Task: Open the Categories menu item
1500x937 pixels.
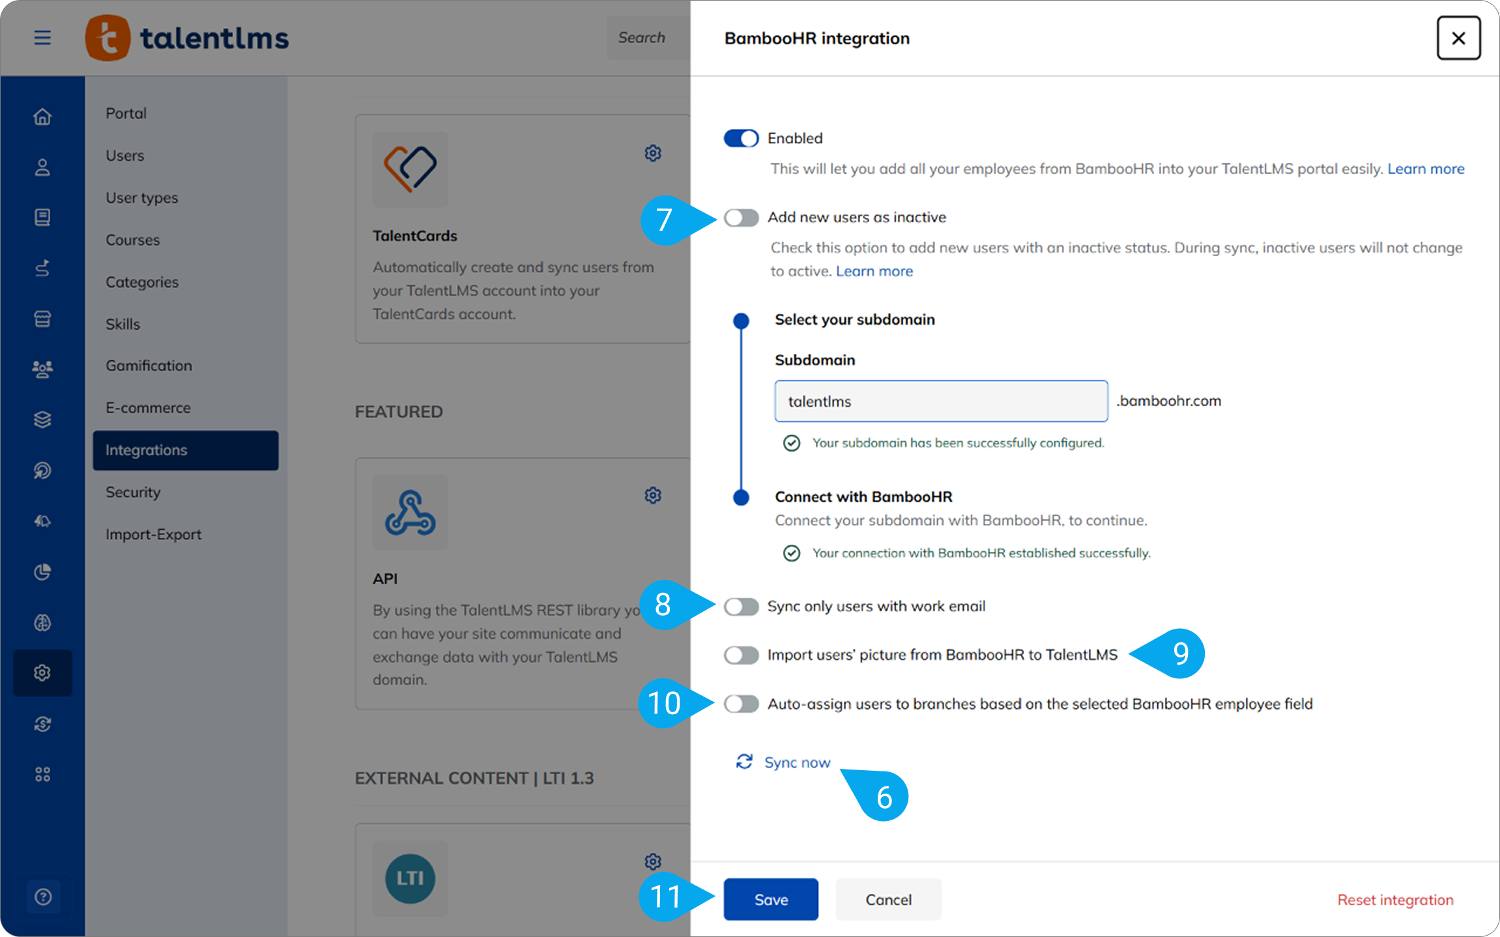Action: click(x=186, y=282)
